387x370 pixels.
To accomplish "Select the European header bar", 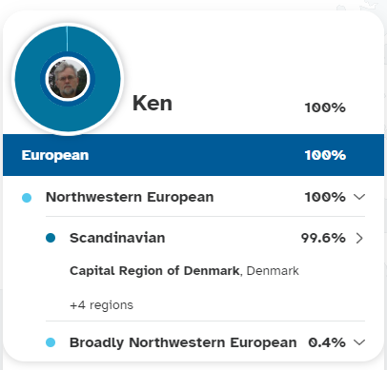I will coord(193,155).
